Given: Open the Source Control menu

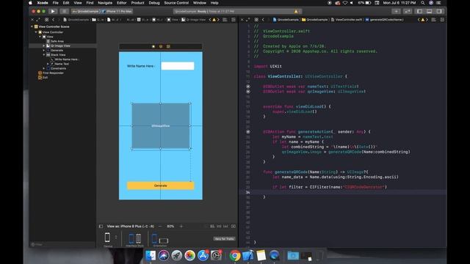Looking at the screenshot, I should click(x=176, y=3).
